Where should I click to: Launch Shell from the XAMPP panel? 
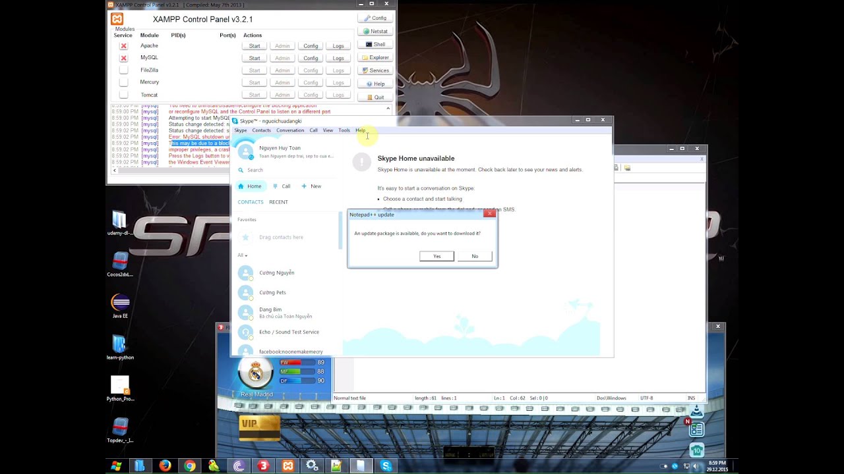pyautogui.click(x=375, y=44)
